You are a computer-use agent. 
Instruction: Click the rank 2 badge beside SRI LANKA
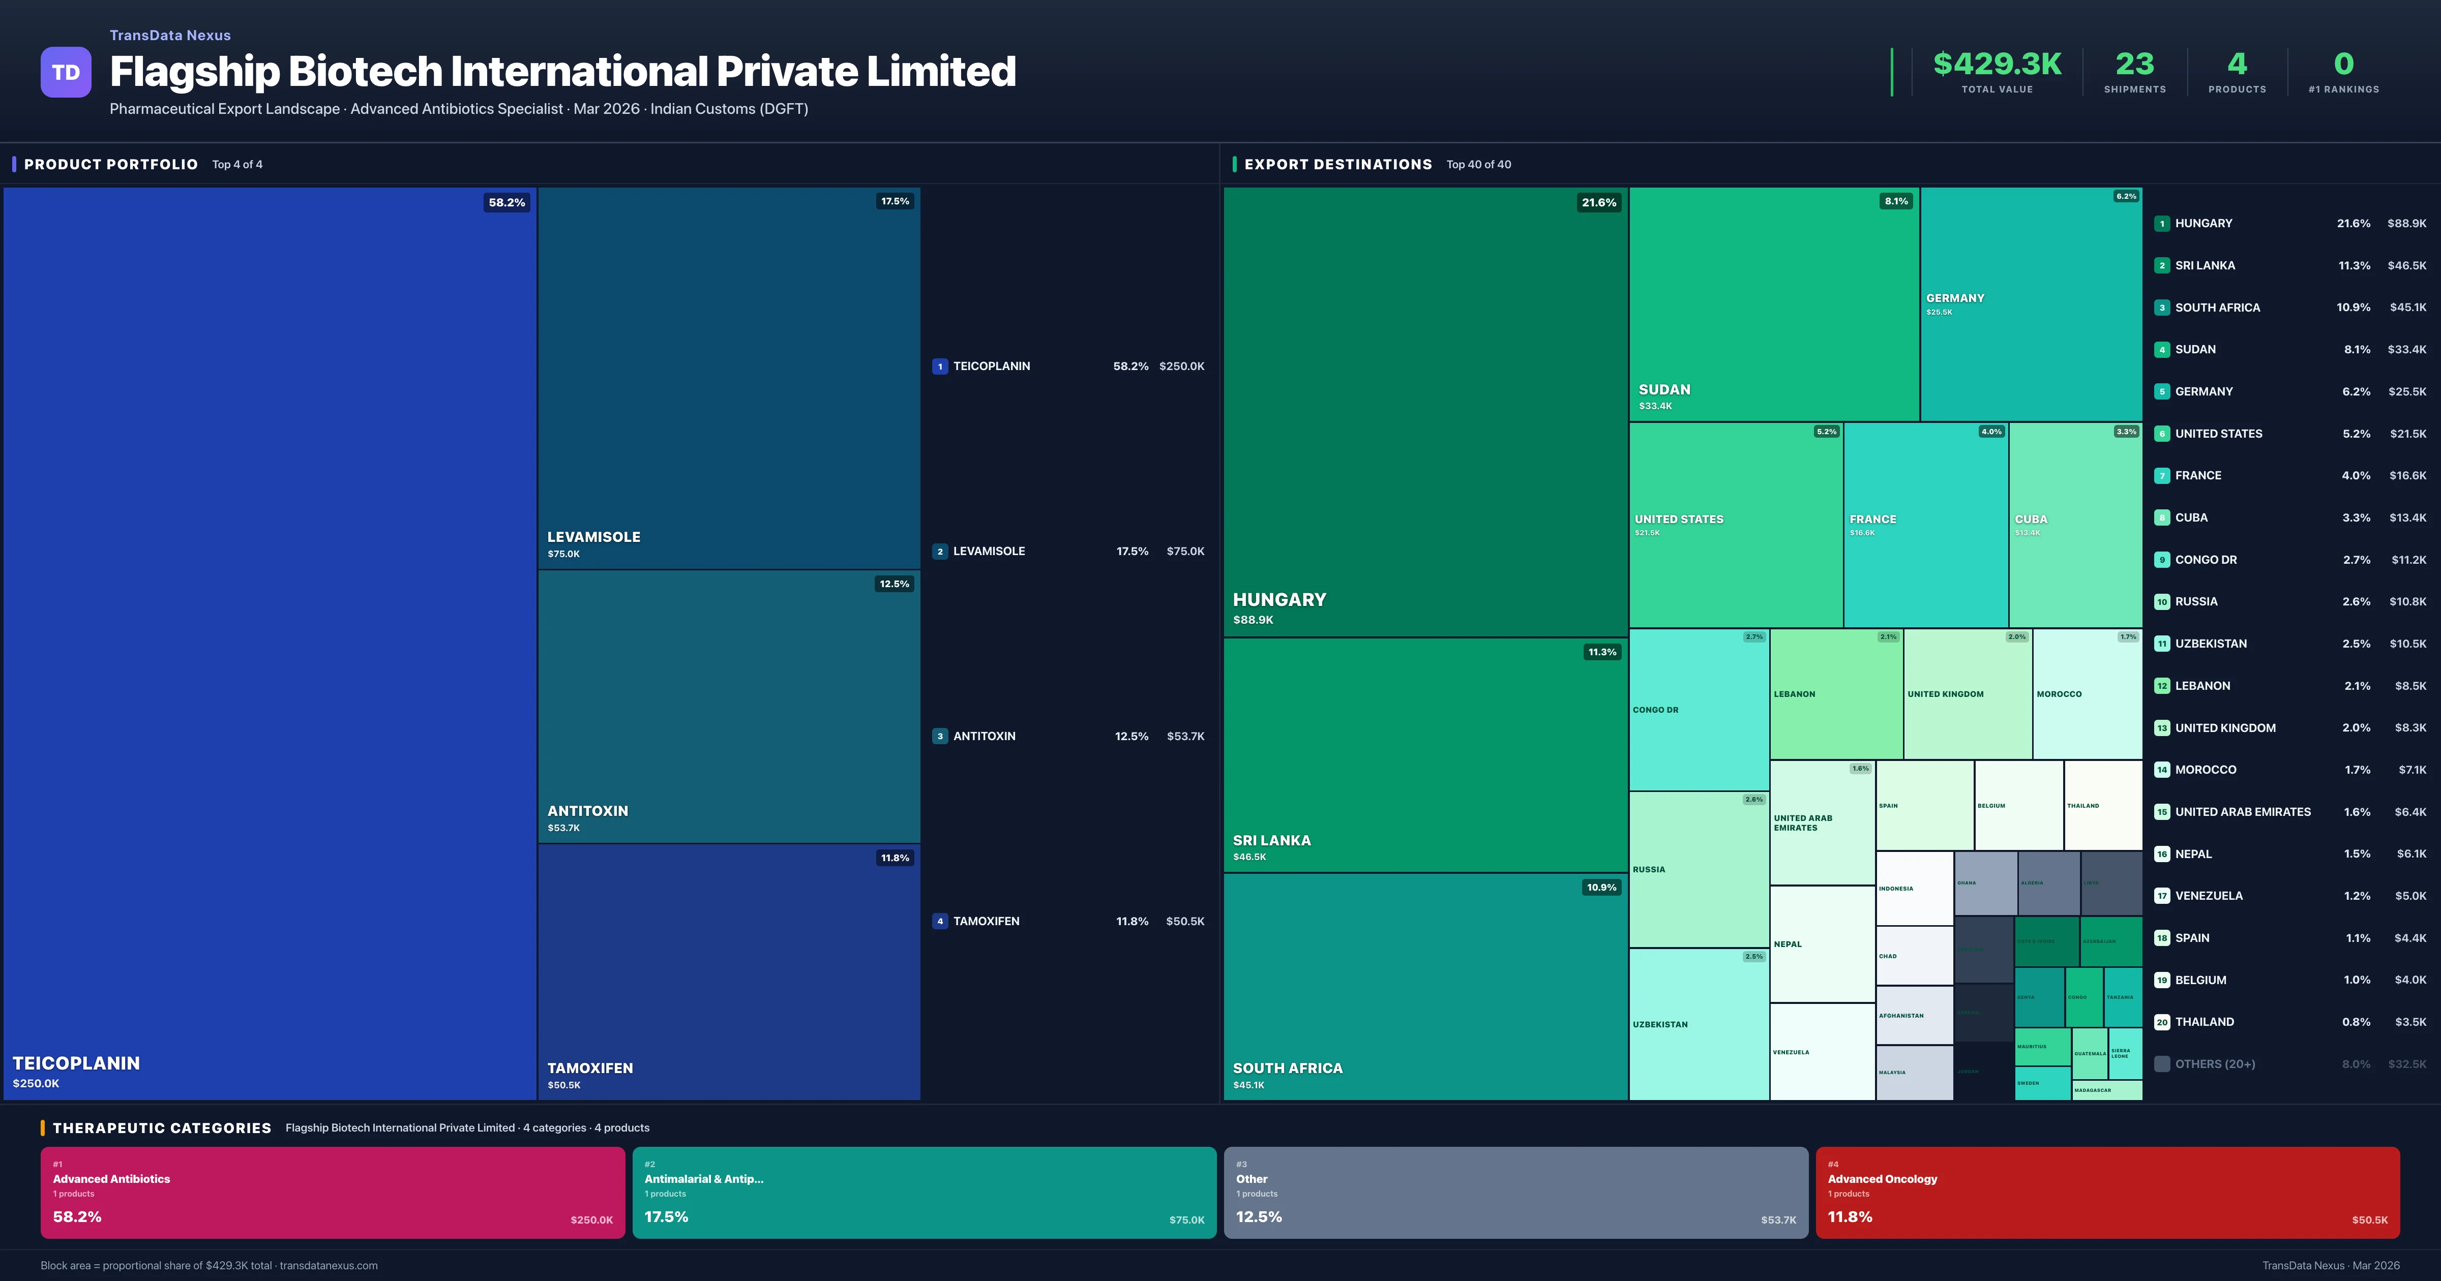(x=2162, y=265)
